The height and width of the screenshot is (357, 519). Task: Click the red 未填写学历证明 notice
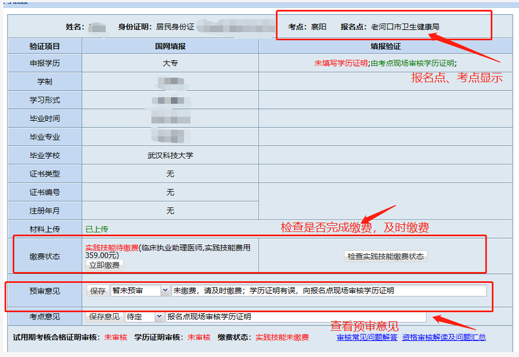click(341, 63)
